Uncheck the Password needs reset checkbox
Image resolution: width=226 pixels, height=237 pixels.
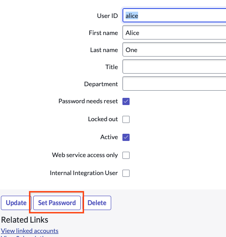[x=126, y=101]
